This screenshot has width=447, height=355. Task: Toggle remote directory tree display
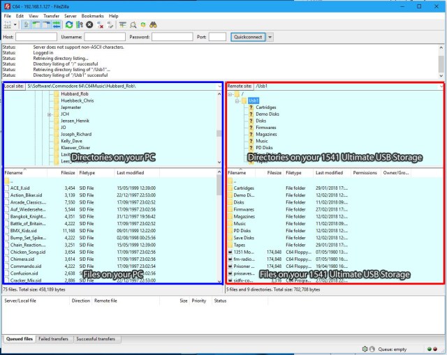pyautogui.click(x=46, y=25)
